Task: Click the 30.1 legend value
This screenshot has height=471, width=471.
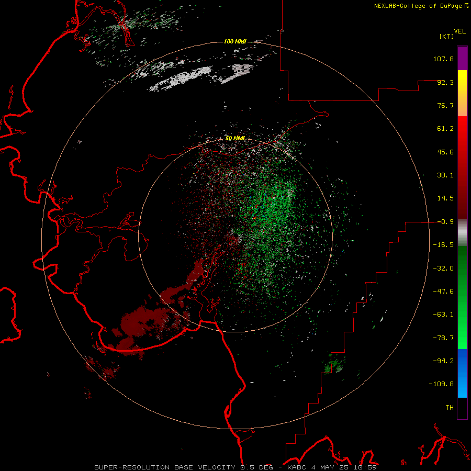Action: [x=445, y=175]
